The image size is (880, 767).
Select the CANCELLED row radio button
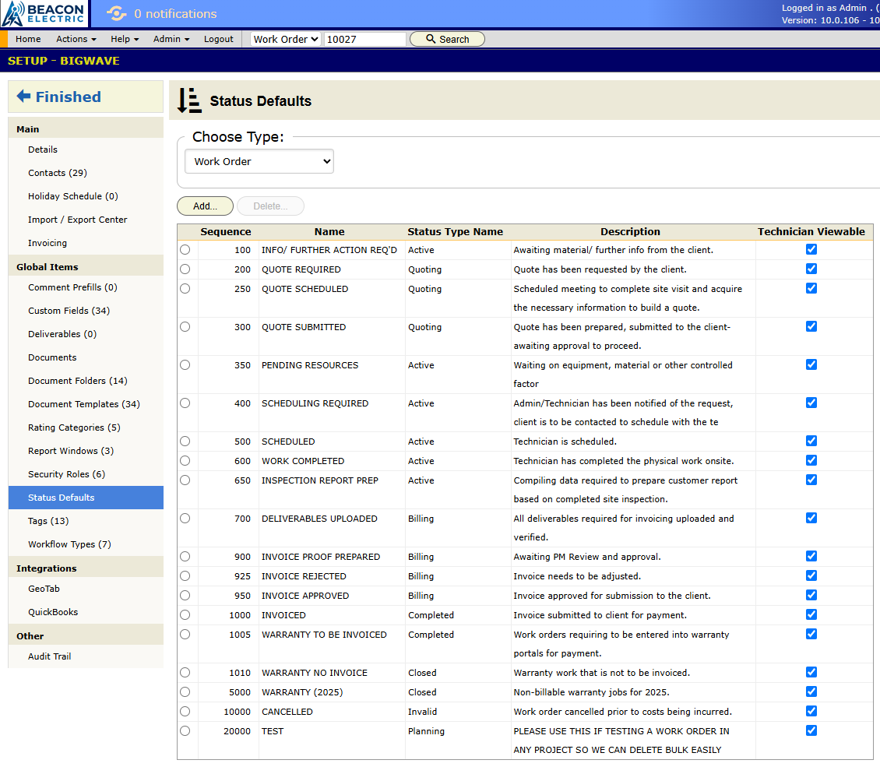coord(185,712)
